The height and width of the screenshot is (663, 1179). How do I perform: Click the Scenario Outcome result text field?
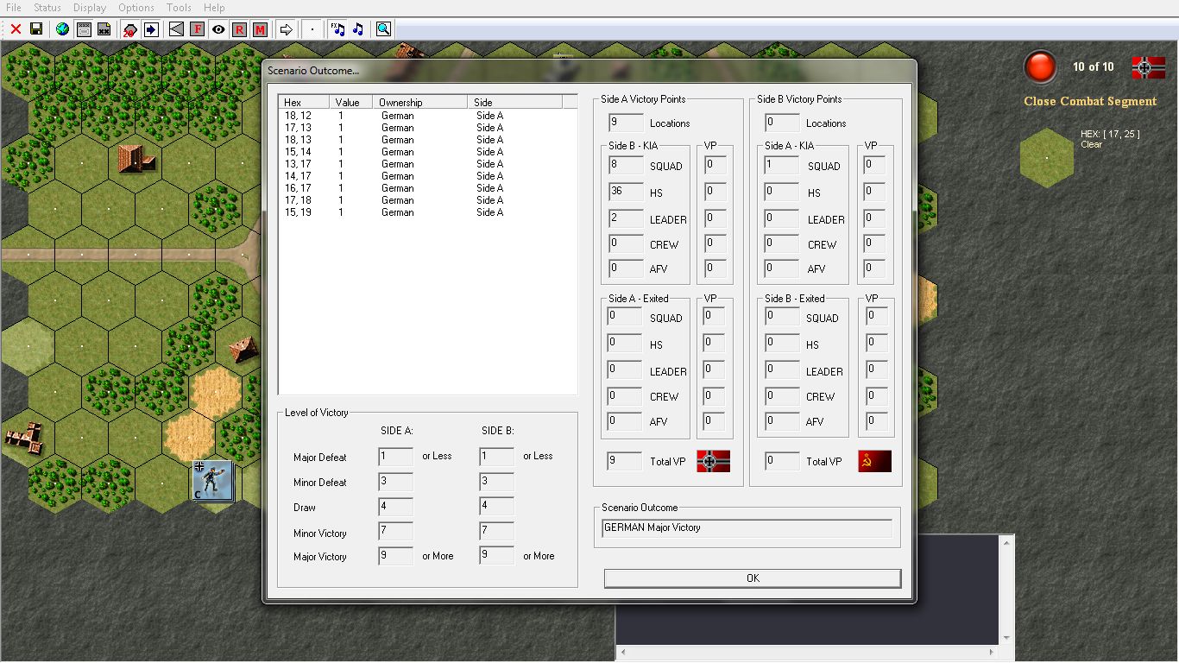coord(747,527)
